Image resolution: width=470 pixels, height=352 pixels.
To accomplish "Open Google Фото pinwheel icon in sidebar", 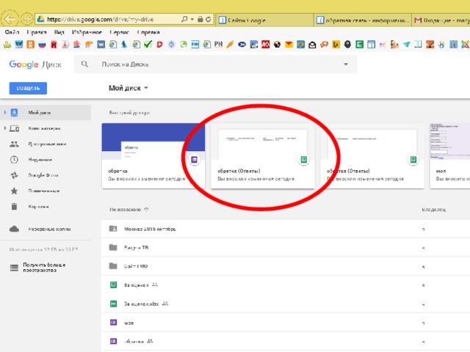I will click(x=14, y=175).
